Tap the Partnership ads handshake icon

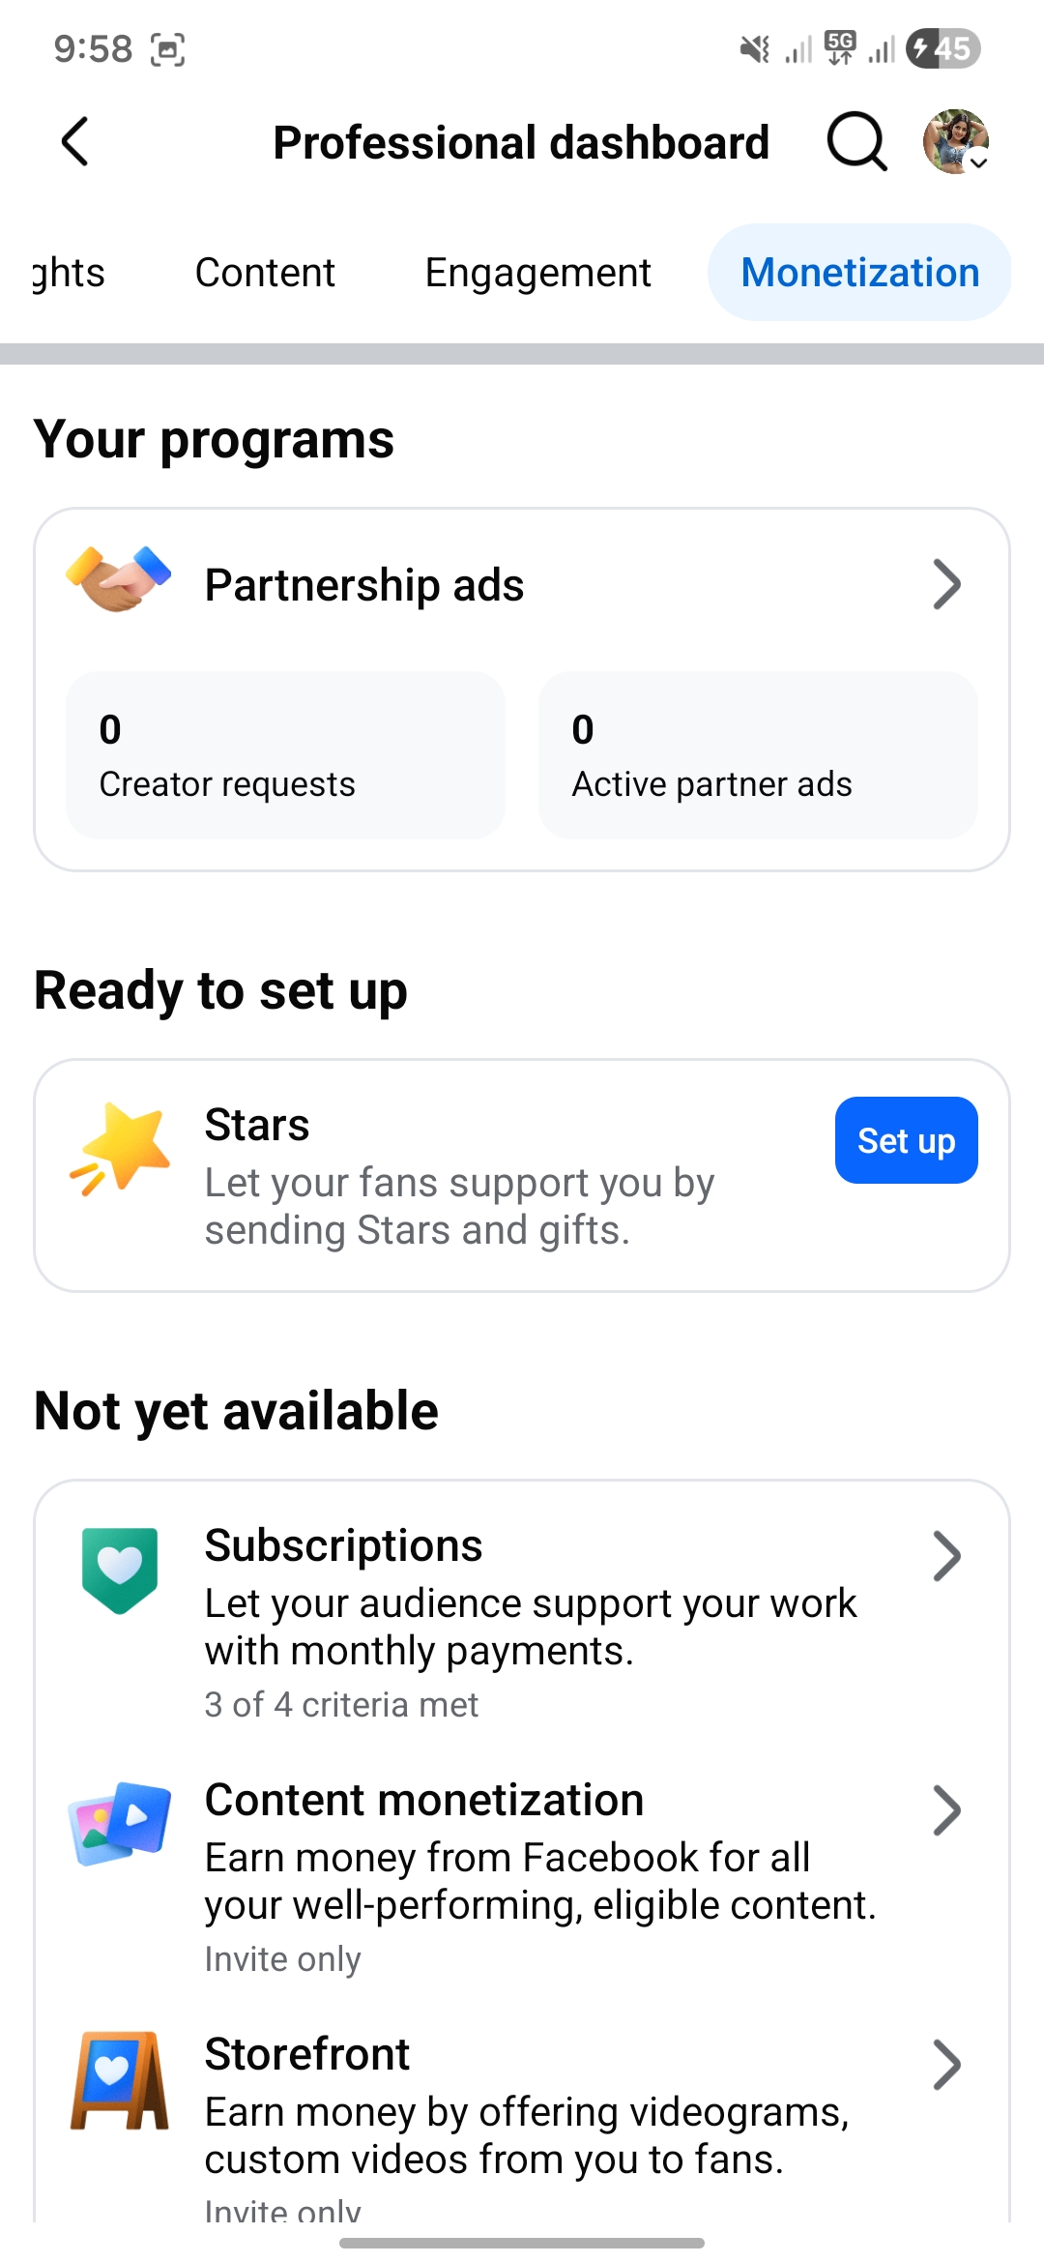pos(119,578)
